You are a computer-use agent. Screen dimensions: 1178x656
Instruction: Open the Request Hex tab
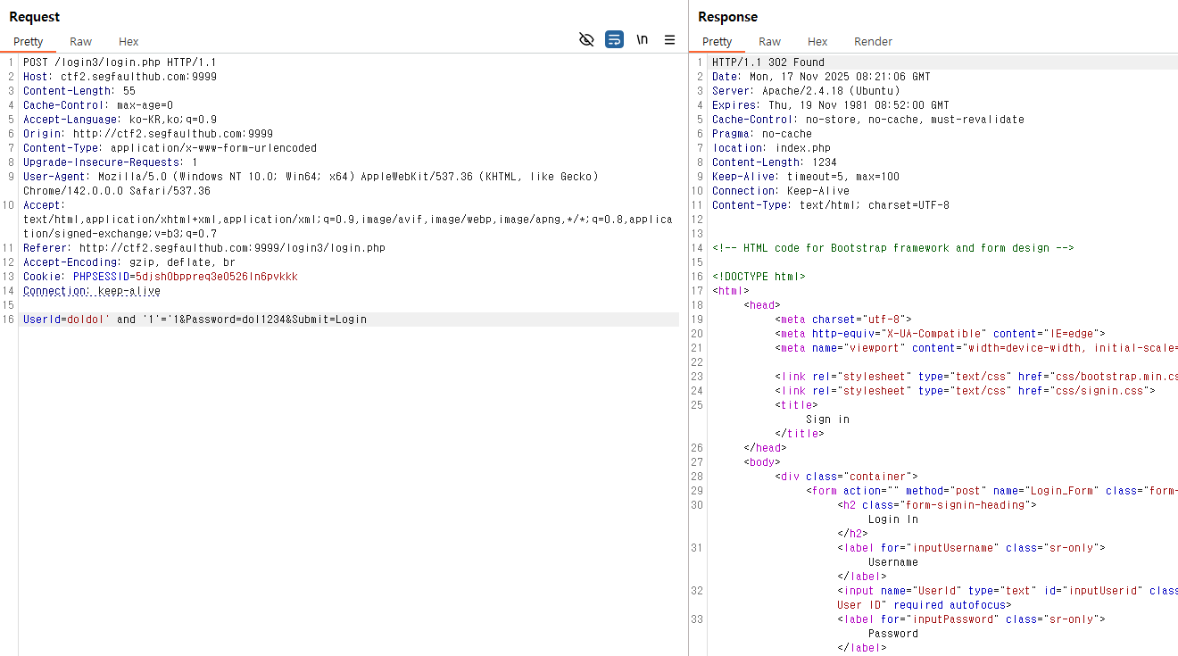pos(129,42)
